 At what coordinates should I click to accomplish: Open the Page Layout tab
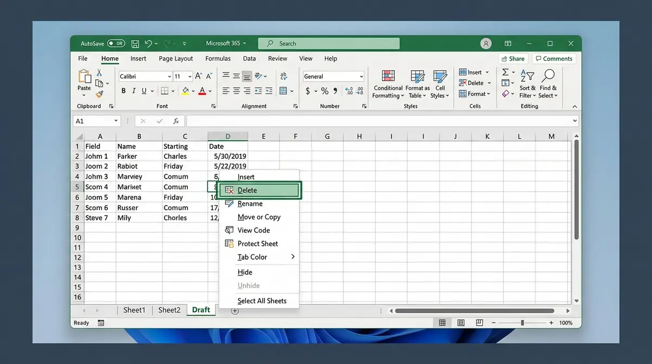pos(176,58)
